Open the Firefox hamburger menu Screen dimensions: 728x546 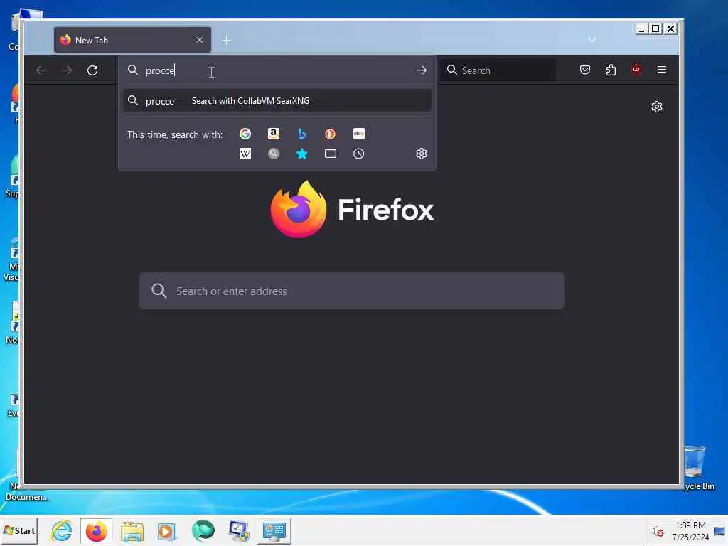pos(662,70)
